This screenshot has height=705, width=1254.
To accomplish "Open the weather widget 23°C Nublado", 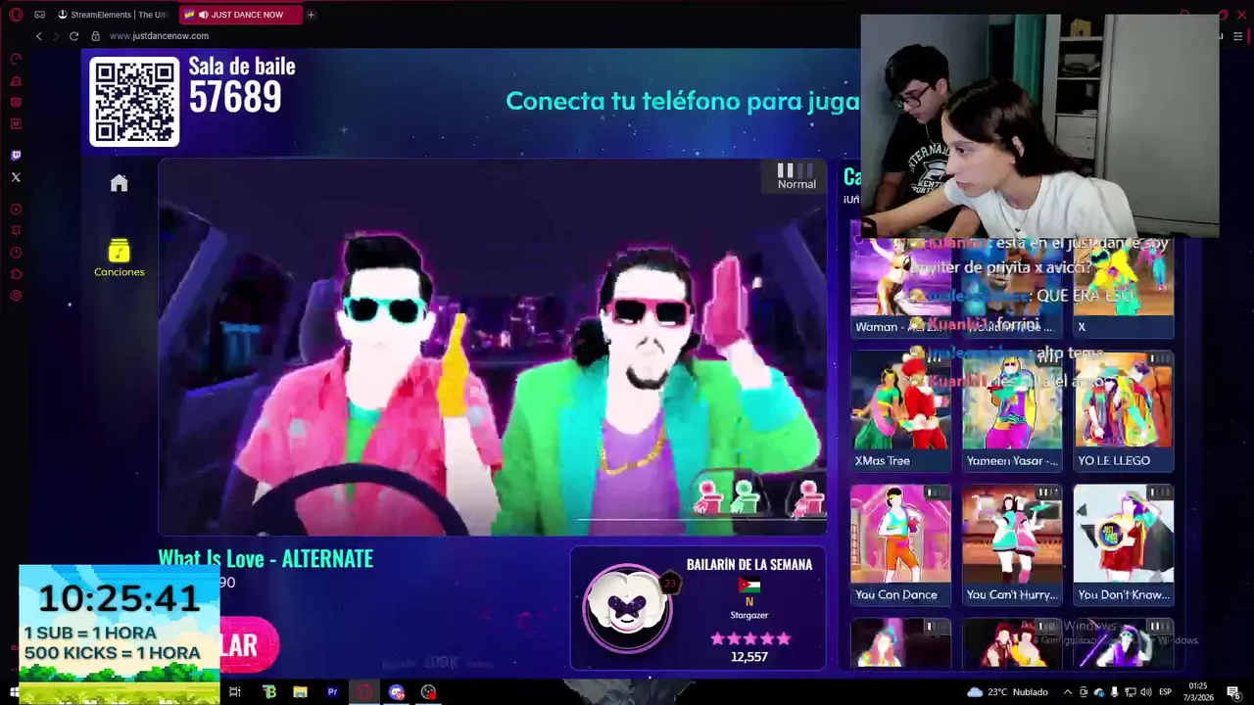I will click(1008, 692).
